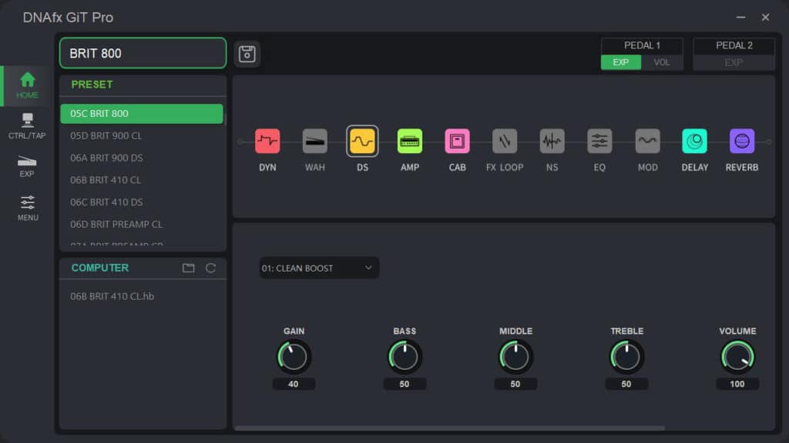Screen dimensions: 789x443
Task: Open the MENU sidebar page
Action: tap(27, 208)
